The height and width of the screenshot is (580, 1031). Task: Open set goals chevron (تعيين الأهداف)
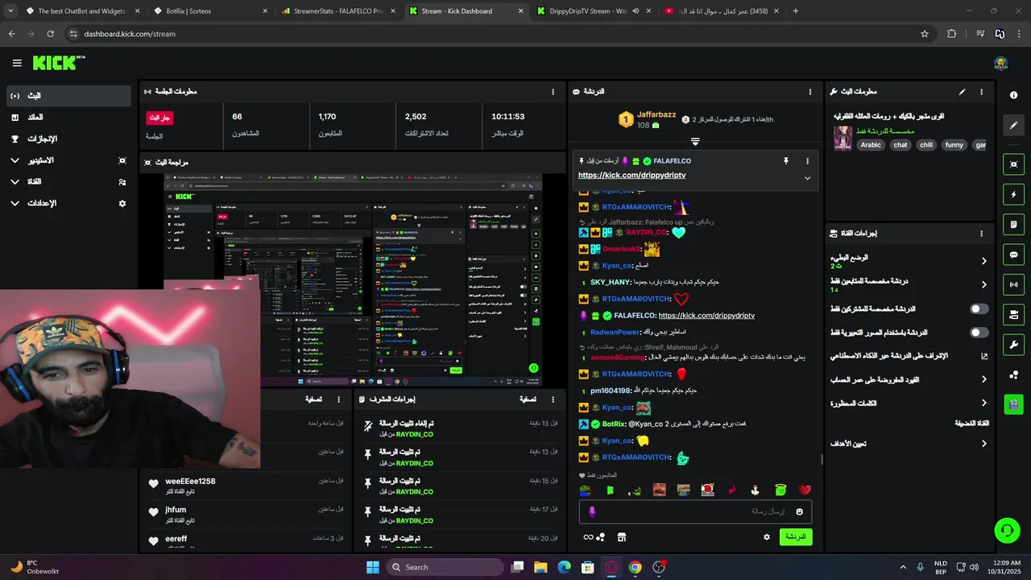tap(983, 444)
